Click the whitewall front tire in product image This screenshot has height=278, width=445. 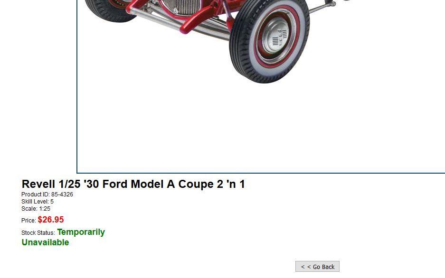coord(269,41)
